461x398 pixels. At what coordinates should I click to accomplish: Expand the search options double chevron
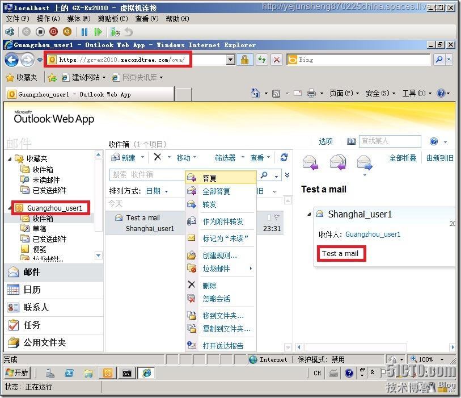287,175
